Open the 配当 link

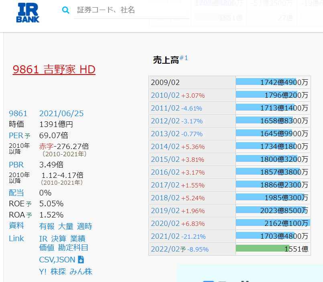(16, 193)
